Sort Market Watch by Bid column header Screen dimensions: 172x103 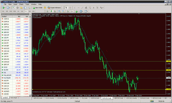17,16
